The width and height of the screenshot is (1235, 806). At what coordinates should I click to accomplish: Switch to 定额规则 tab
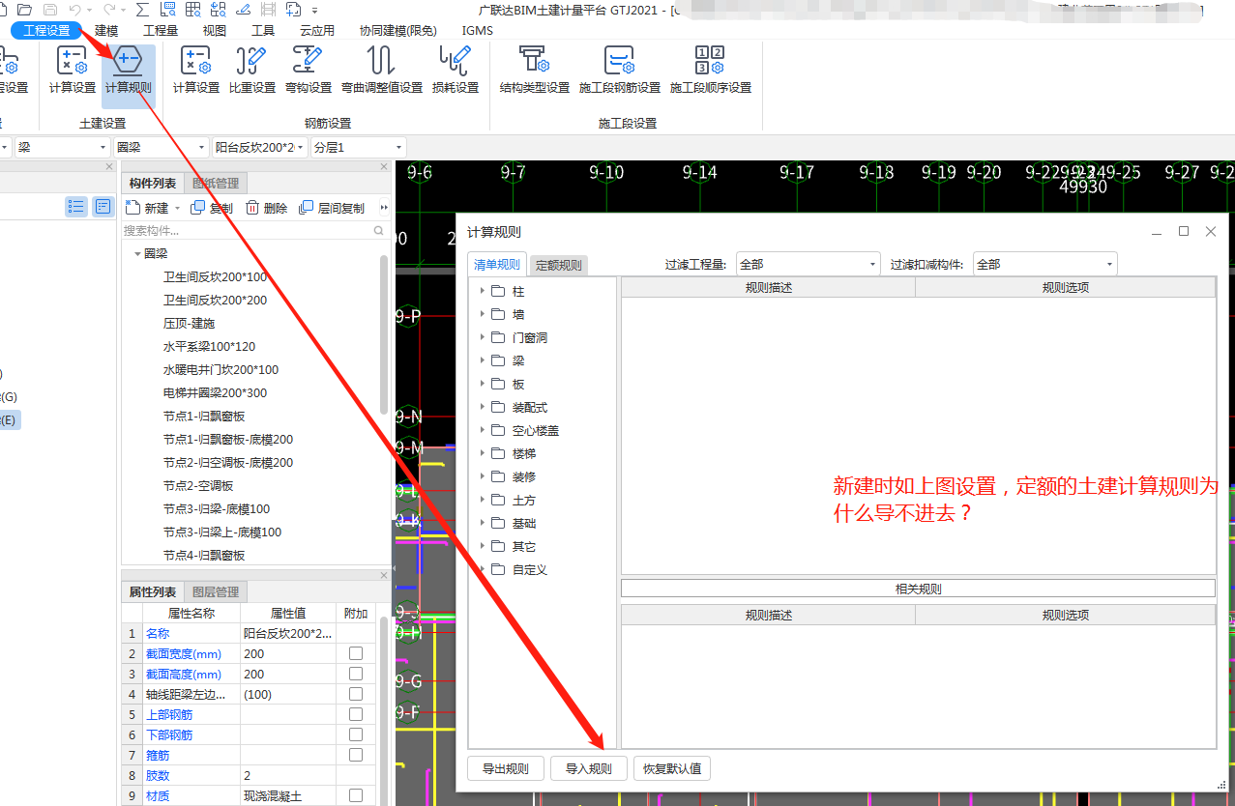[x=558, y=265]
